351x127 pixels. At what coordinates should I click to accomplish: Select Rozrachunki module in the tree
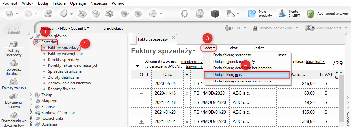(52, 118)
